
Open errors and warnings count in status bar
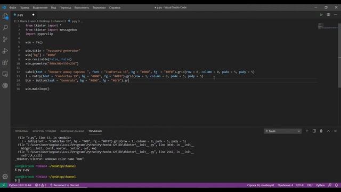pyautogui.click(x=40, y=185)
